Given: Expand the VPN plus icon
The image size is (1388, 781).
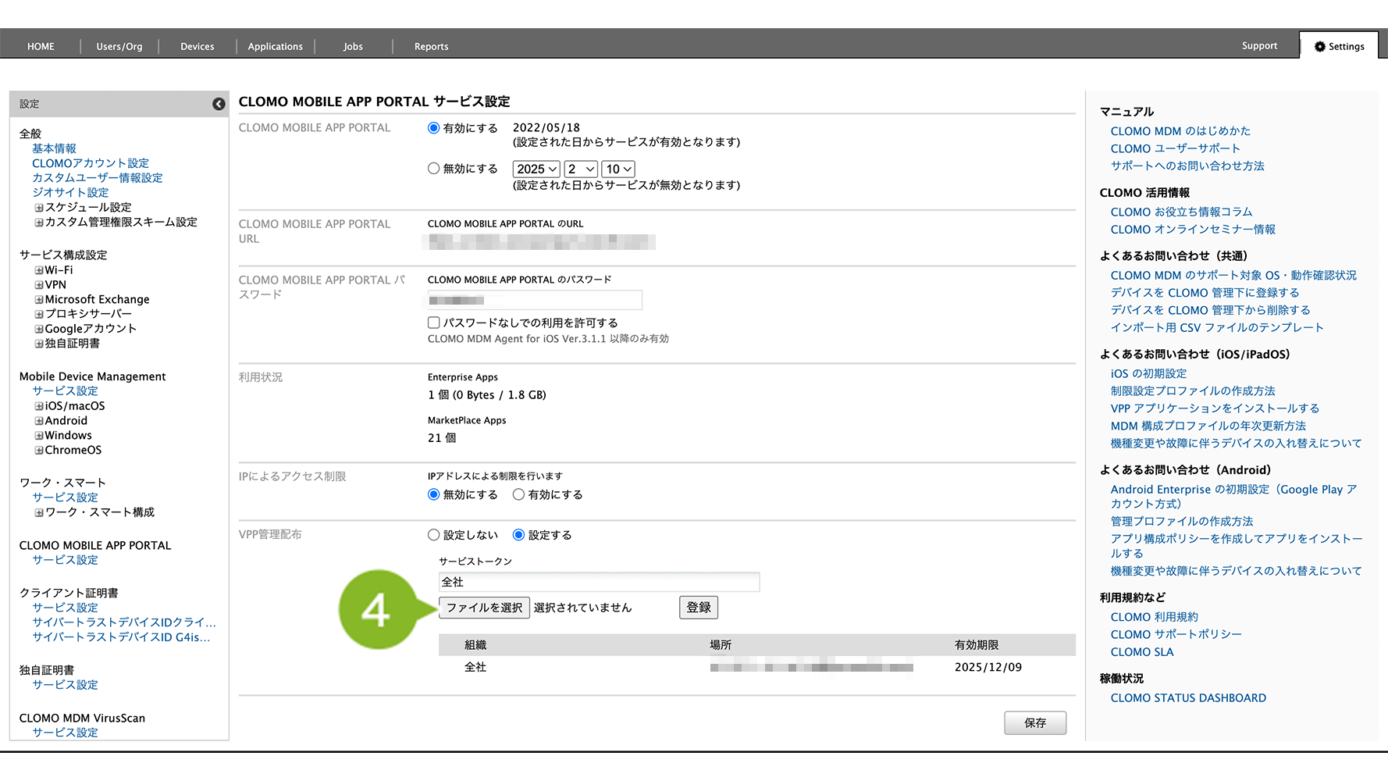Looking at the screenshot, I should [x=38, y=285].
